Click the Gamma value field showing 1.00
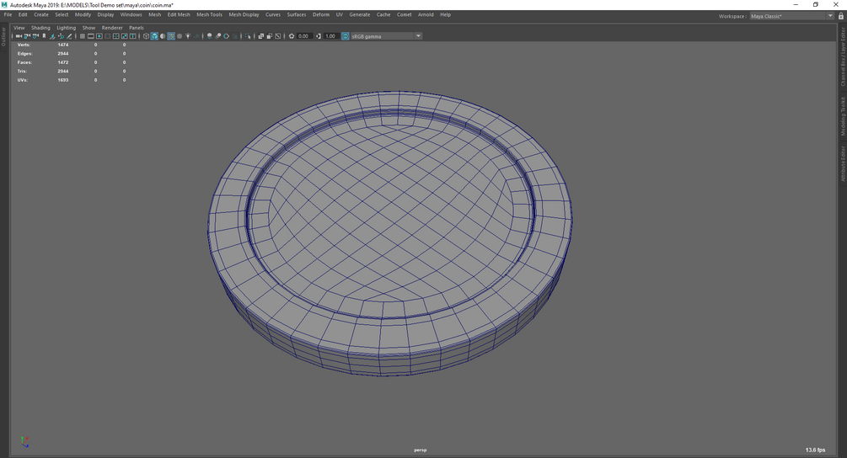The image size is (847, 458). 331,36
